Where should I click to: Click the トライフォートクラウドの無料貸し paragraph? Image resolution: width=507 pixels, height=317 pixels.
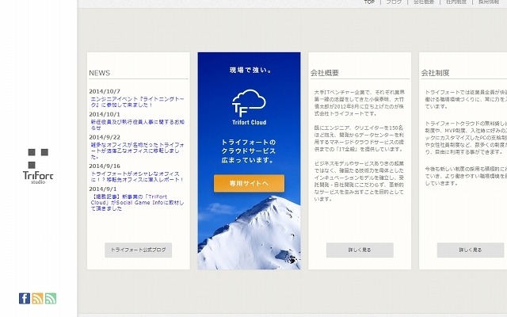pos(466,137)
